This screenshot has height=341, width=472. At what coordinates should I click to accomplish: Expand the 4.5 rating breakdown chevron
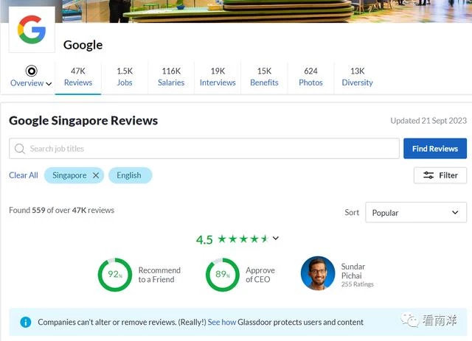276,238
